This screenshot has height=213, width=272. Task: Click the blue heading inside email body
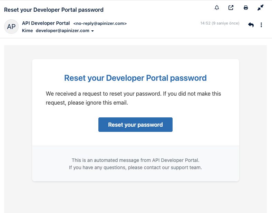tap(135, 78)
